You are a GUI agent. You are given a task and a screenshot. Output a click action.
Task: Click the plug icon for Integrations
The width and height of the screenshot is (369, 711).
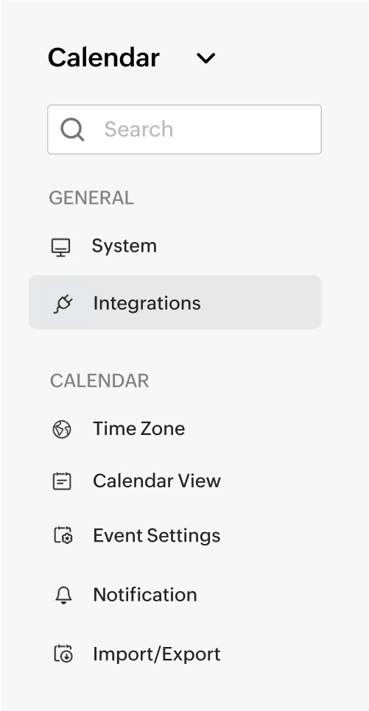tap(63, 303)
